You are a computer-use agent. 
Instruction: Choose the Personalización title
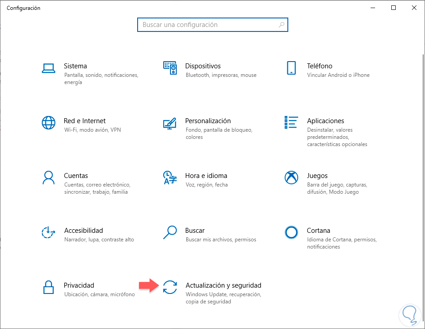click(208, 121)
